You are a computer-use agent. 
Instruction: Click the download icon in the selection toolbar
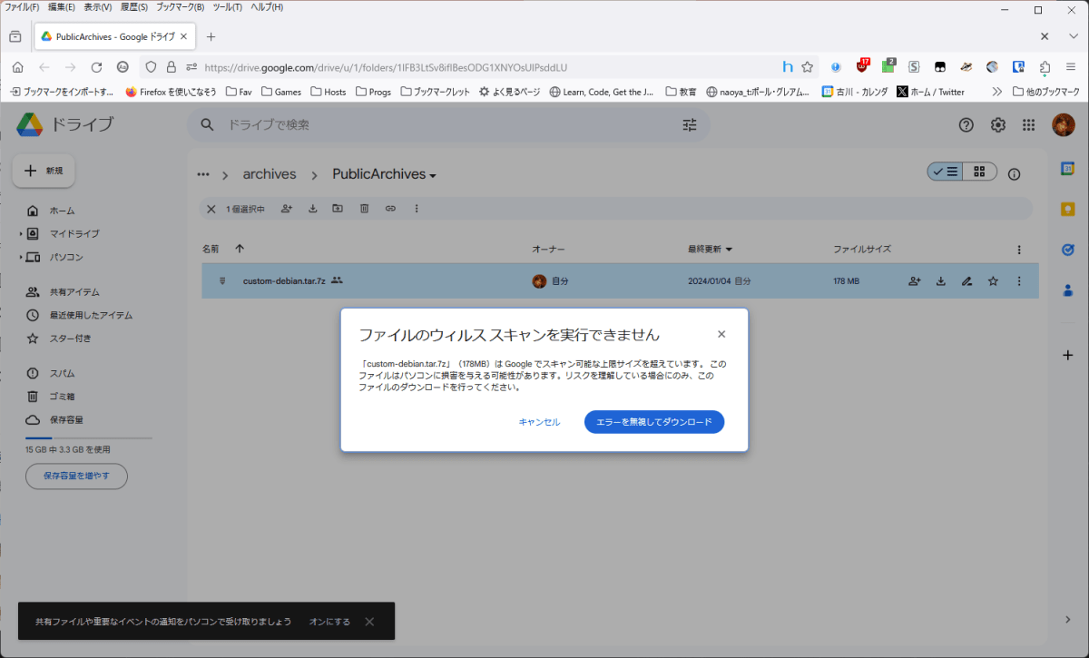[x=312, y=208]
